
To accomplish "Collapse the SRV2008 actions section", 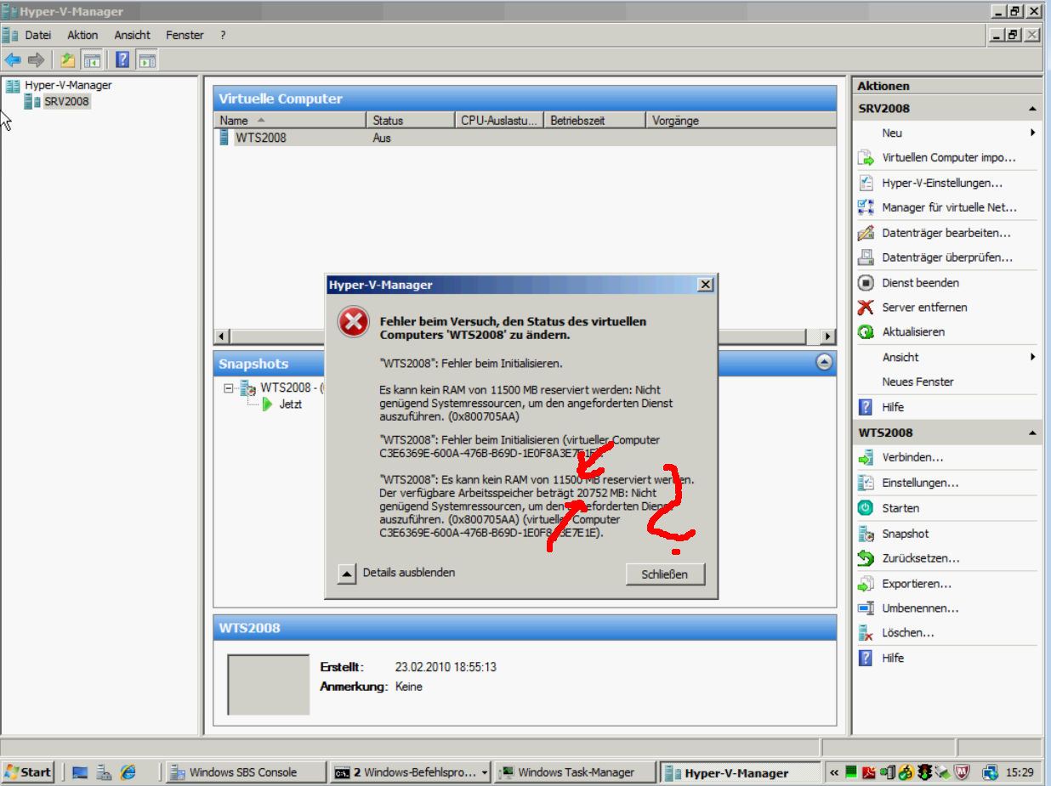I will pyautogui.click(x=1032, y=109).
